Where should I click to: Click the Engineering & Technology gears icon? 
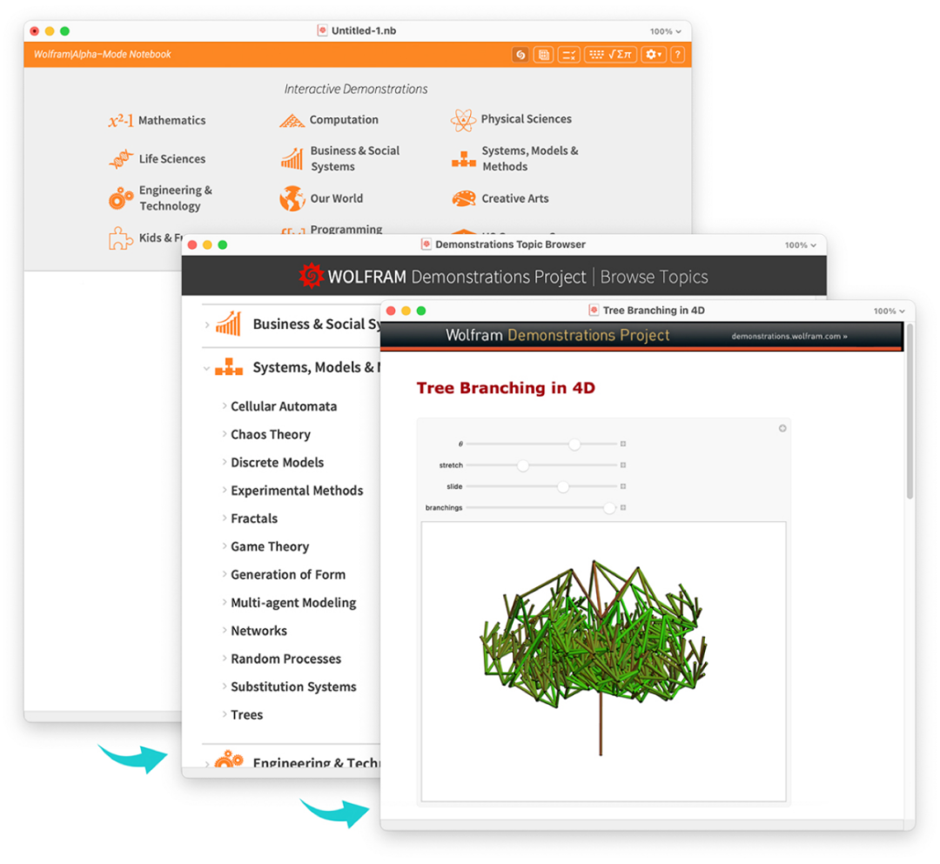(120, 198)
